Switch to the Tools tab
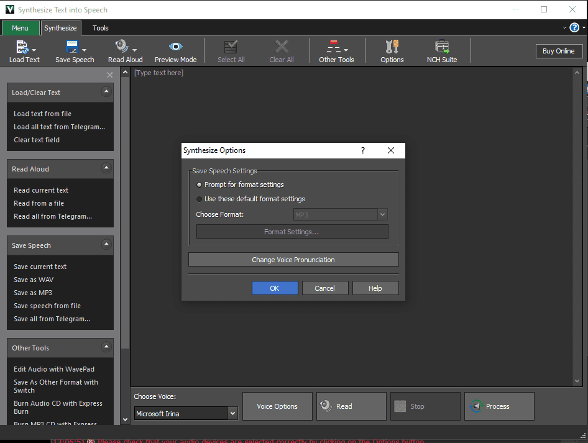This screenshot has width=588, height=443. click(x=101, y=28)
